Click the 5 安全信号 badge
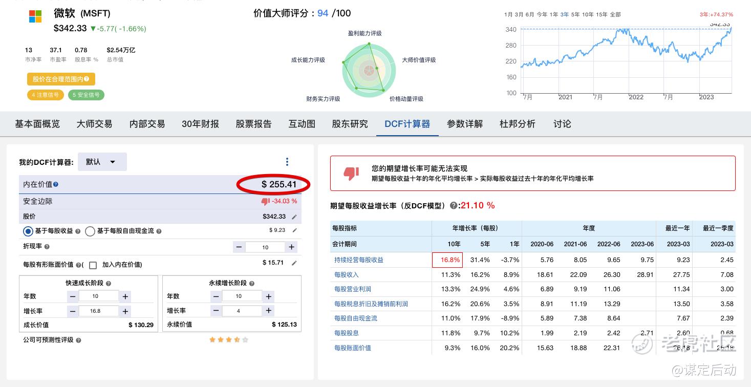This screenshot has height=387, width=751. pos(86,95)
